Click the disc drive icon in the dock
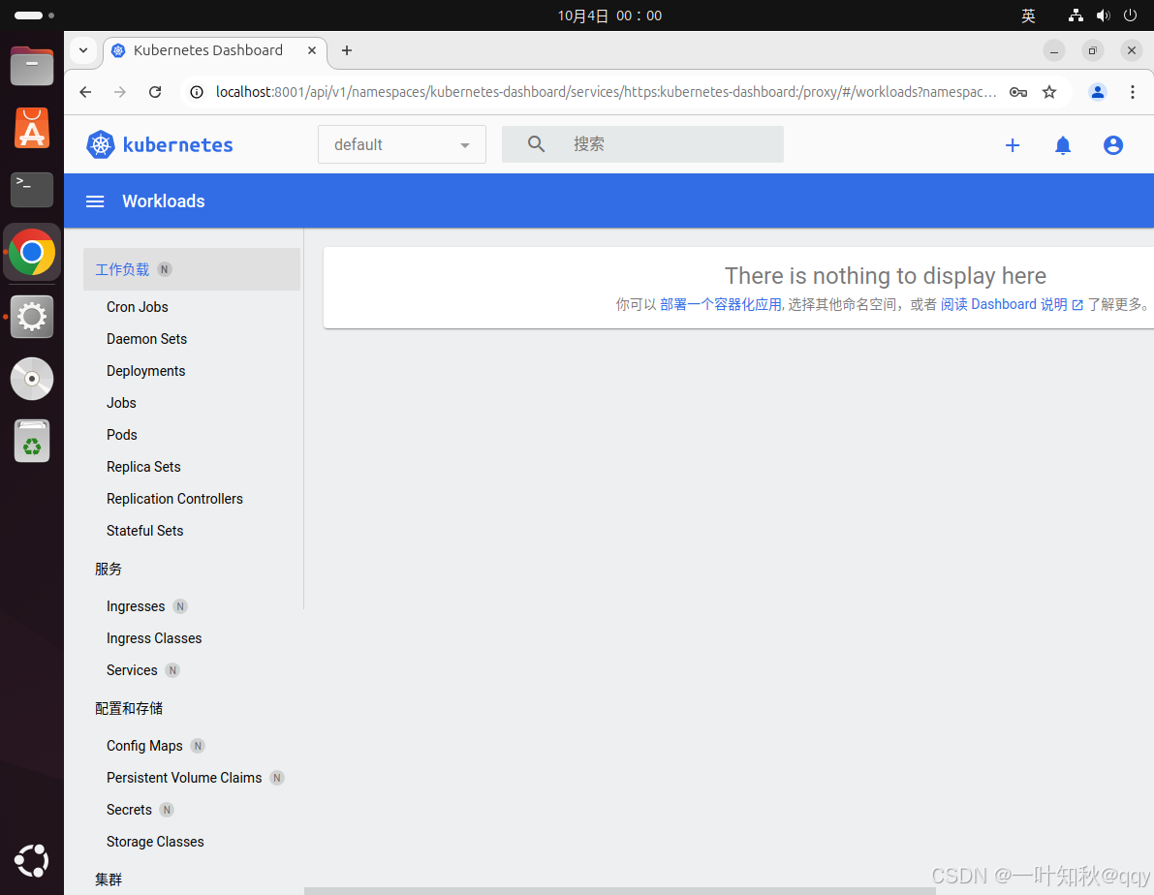 coord(32,379)
